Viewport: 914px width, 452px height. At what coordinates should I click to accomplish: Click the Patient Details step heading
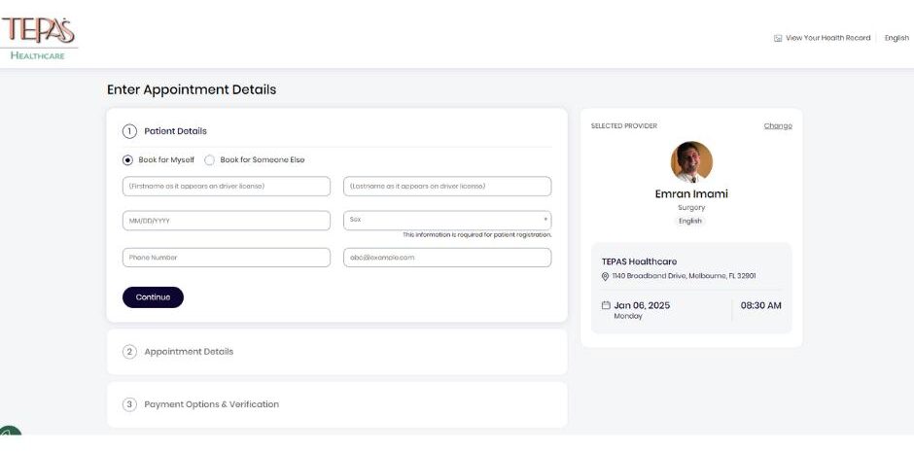pos(175,131)
